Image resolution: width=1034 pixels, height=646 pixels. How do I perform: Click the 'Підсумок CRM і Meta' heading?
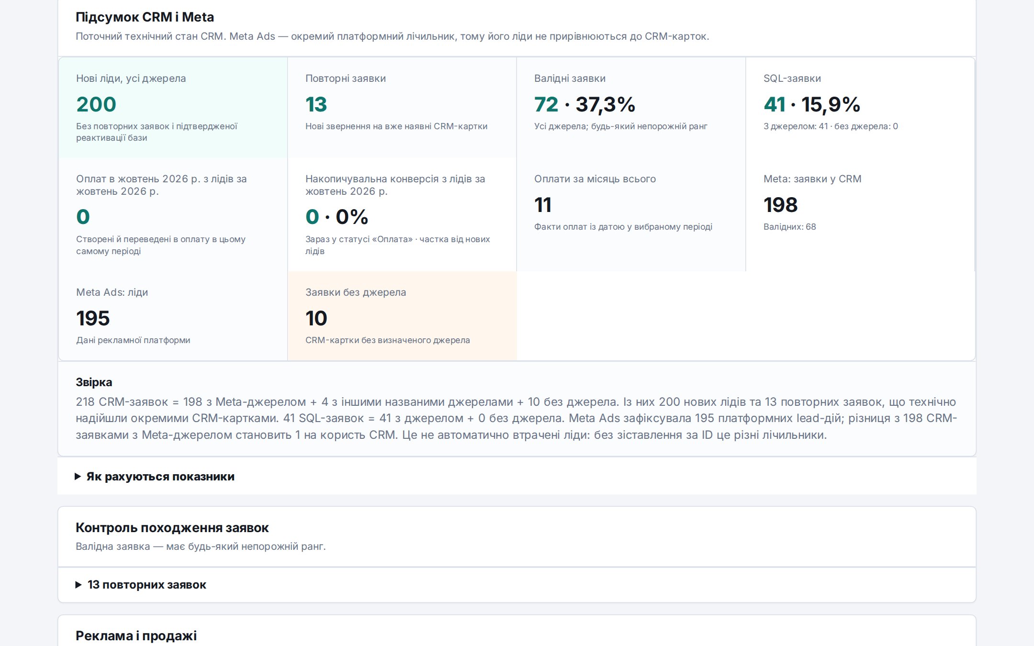[145, 17]
